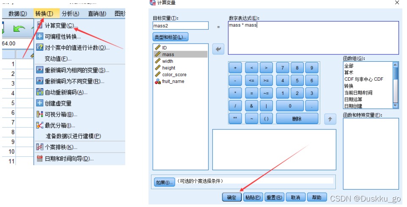407x207 pixels.
Task: Click the greater-than (>) keypad button
Action: 266,68
